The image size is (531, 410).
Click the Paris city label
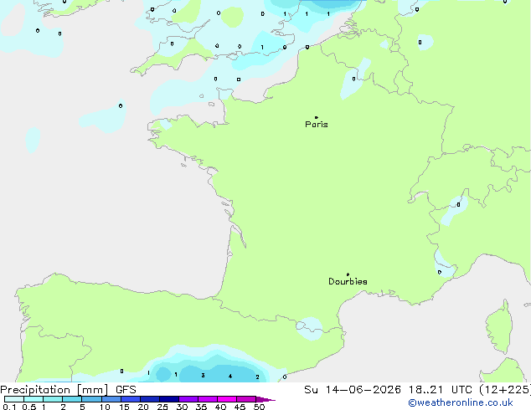click(x=317, y=125)
